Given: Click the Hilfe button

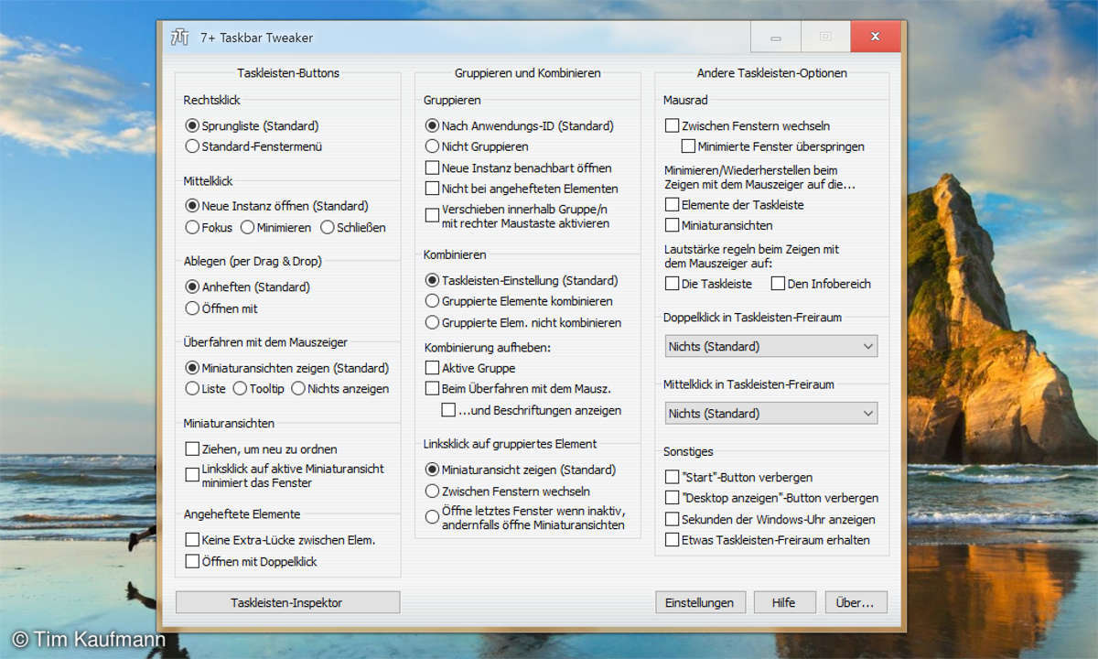Looking at the screenshot, I should coord(783,602).
